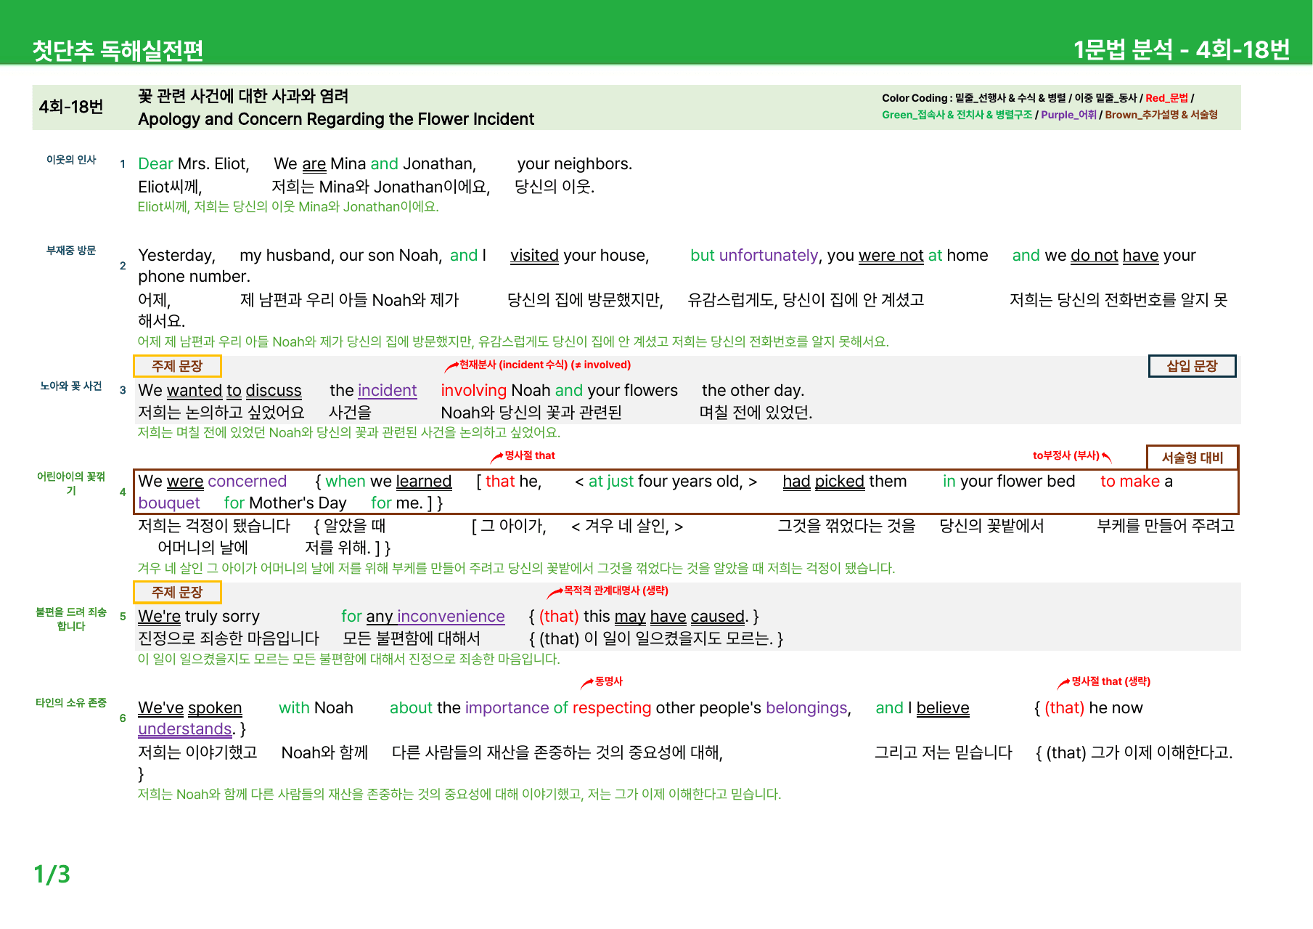Click the underlined "We've spoken" in sentence 6
Screen dimensions: 1313x929
[x=189, y=708]
